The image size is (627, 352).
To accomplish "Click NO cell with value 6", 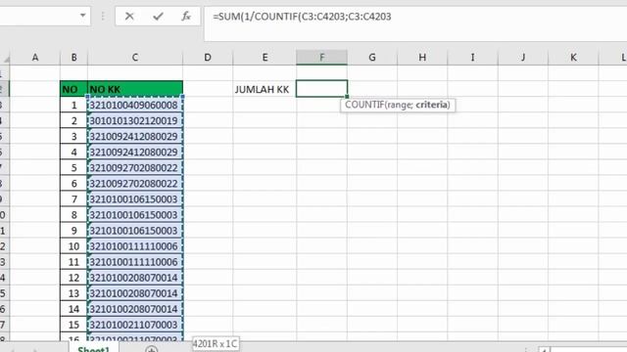I will (74, 184).
